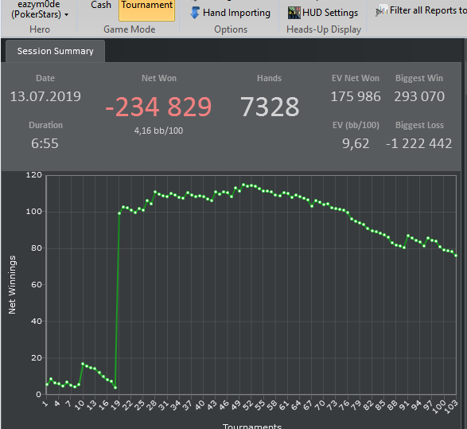Click the Heads-Up Display group label
Viewport: 467px width, 429px height.
click(324, 29)
